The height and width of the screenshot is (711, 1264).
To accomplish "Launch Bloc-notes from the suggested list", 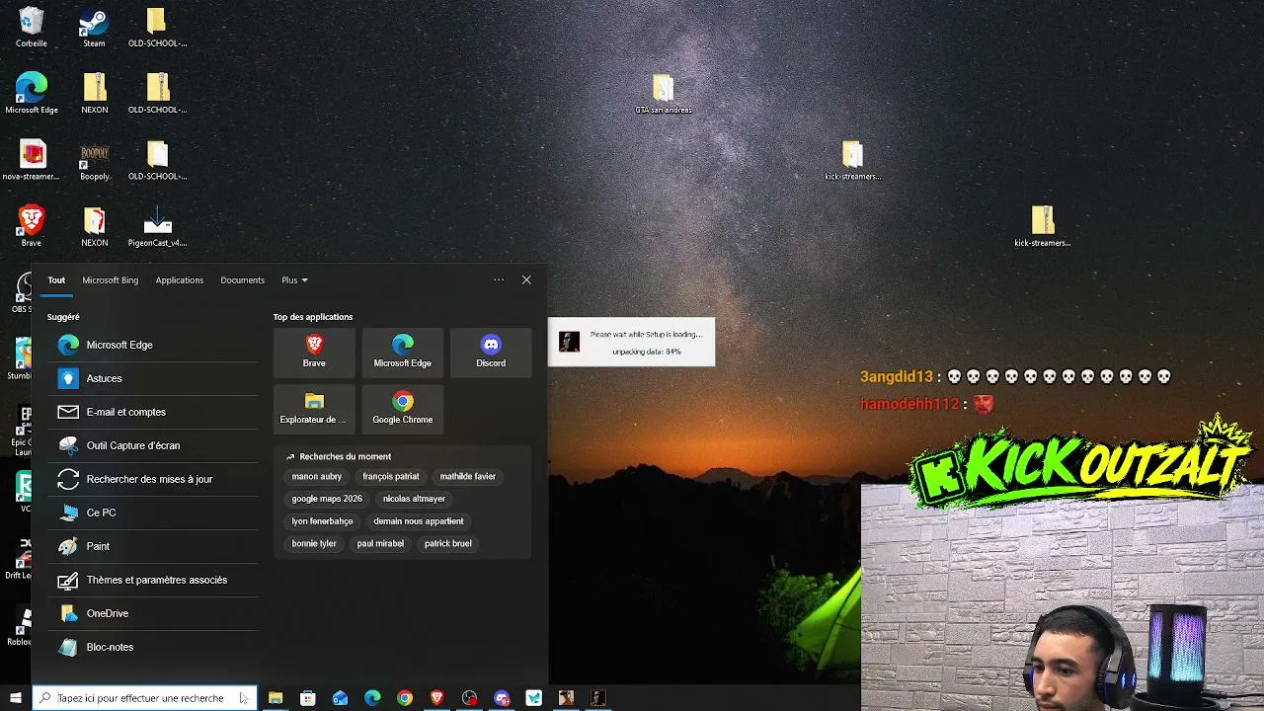I will click(x=152, y=647).
